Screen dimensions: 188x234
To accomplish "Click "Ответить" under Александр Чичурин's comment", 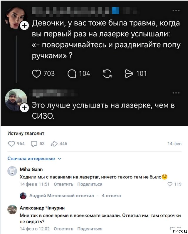I will coord(63,229).
